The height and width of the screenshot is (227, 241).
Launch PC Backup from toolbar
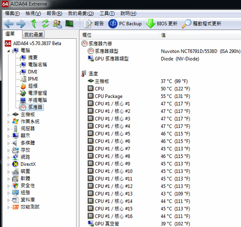pos(125,24)
